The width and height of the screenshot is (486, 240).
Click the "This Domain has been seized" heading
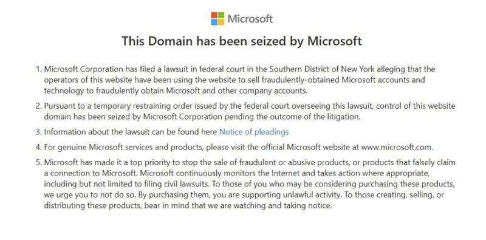pos(241,41)
